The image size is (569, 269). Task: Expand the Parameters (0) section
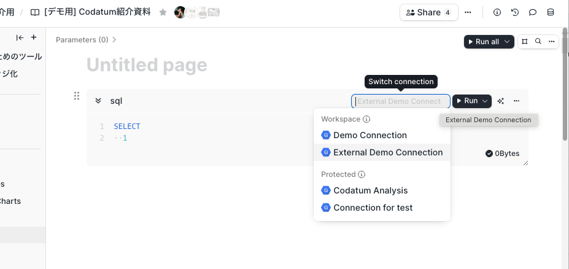click(86, 40)
